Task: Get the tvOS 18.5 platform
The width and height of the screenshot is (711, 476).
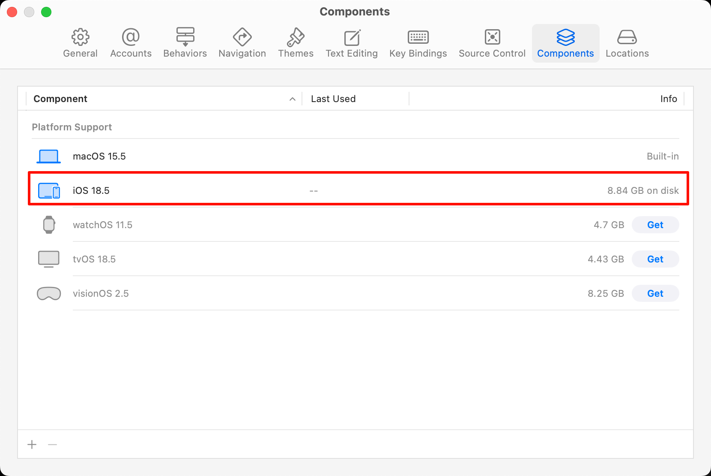Action: click(655, 259)
